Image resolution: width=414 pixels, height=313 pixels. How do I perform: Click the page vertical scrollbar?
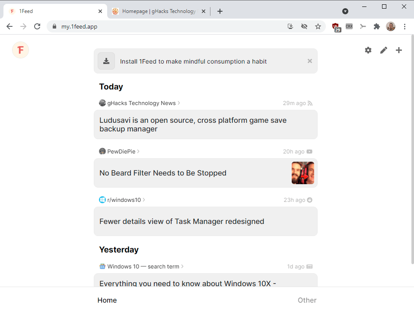(412, 151)
